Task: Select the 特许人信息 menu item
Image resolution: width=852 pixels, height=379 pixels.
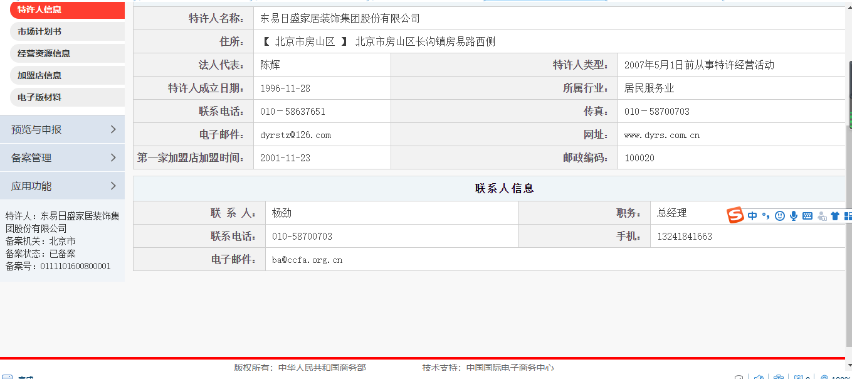Action: point(39,9)
